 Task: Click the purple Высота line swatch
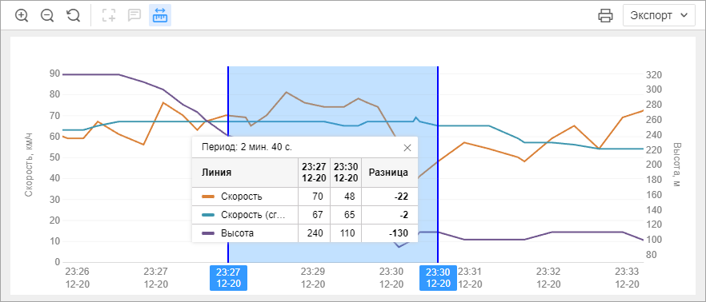[x=207, y=233]
